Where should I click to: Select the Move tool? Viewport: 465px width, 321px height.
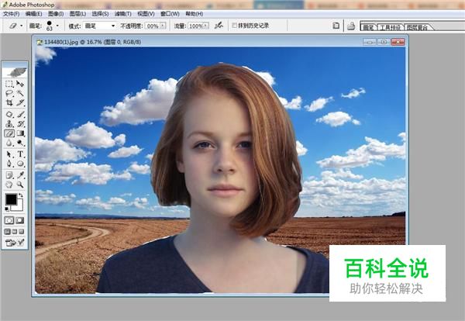20,84
